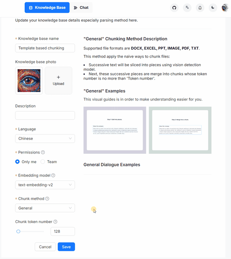
Task: Click the Chunk token number help icon
Action: [55, 222]
